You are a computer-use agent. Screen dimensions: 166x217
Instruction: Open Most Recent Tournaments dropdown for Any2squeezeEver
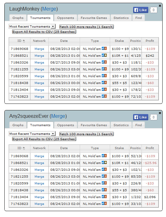tap(32, 134)
